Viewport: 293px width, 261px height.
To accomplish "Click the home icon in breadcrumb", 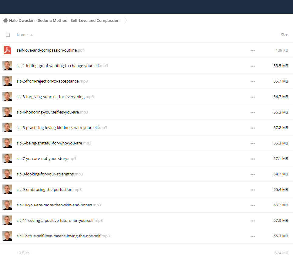I will click(x=5, y=20).
